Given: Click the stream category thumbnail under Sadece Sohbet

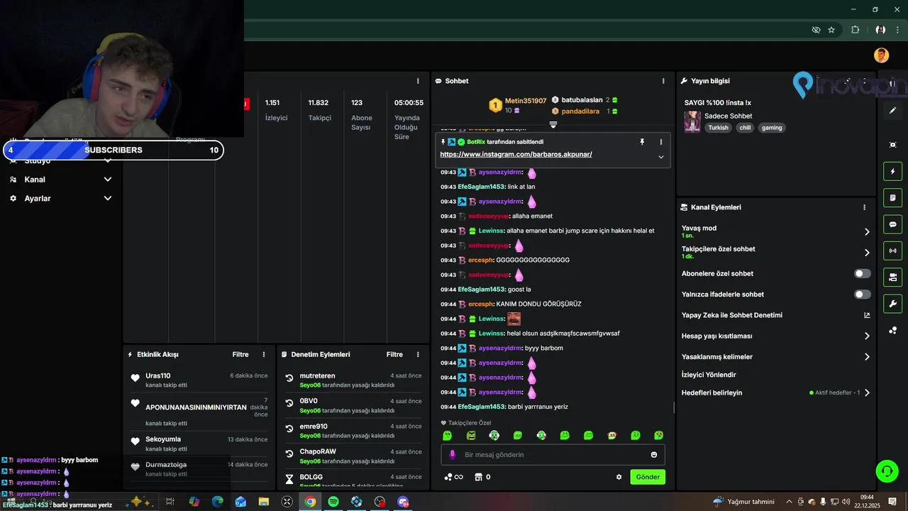Looking at the screenshot, I should tap(692, 121).
